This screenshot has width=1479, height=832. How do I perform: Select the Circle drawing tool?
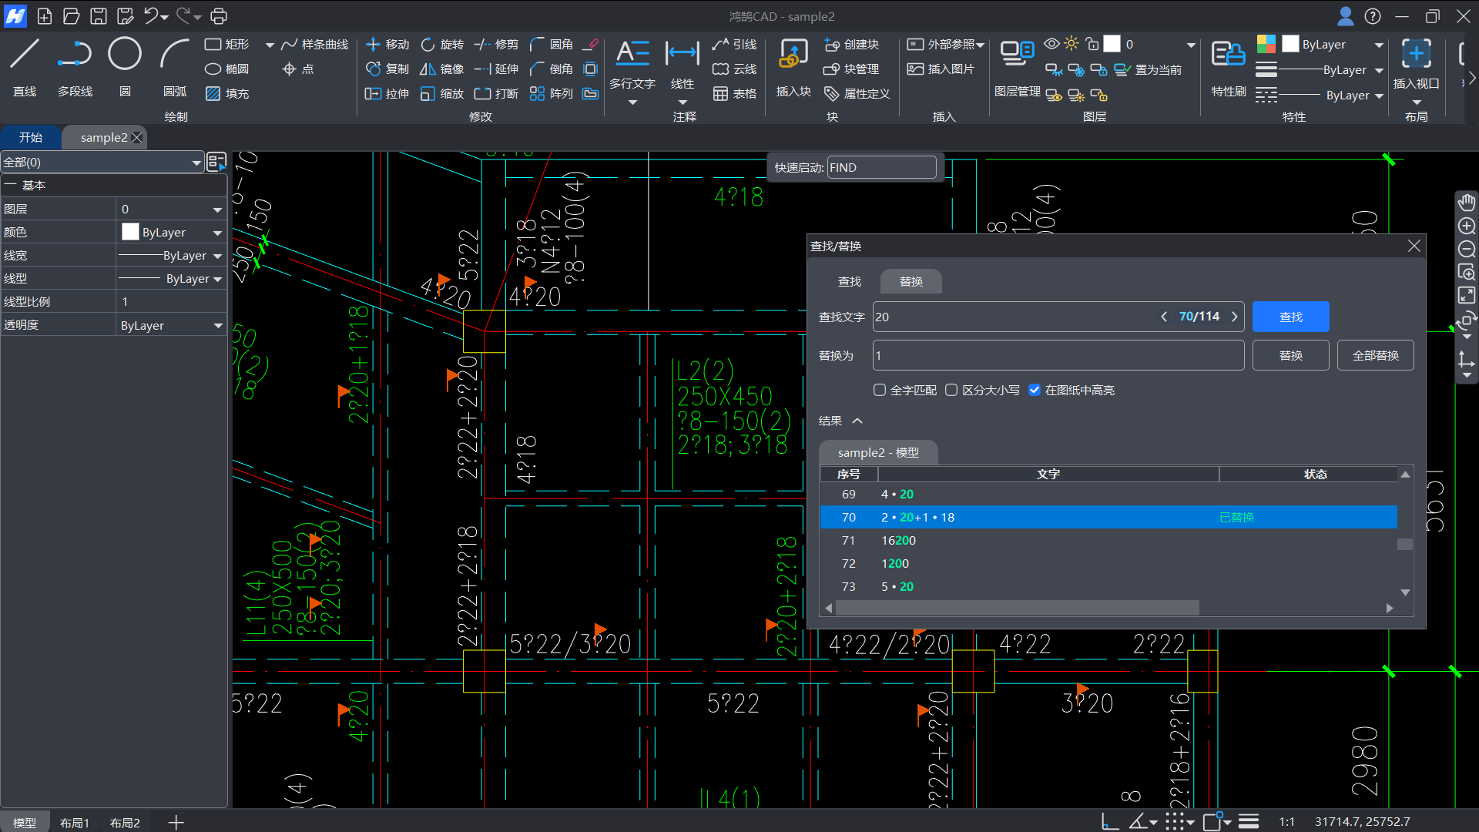124,55
